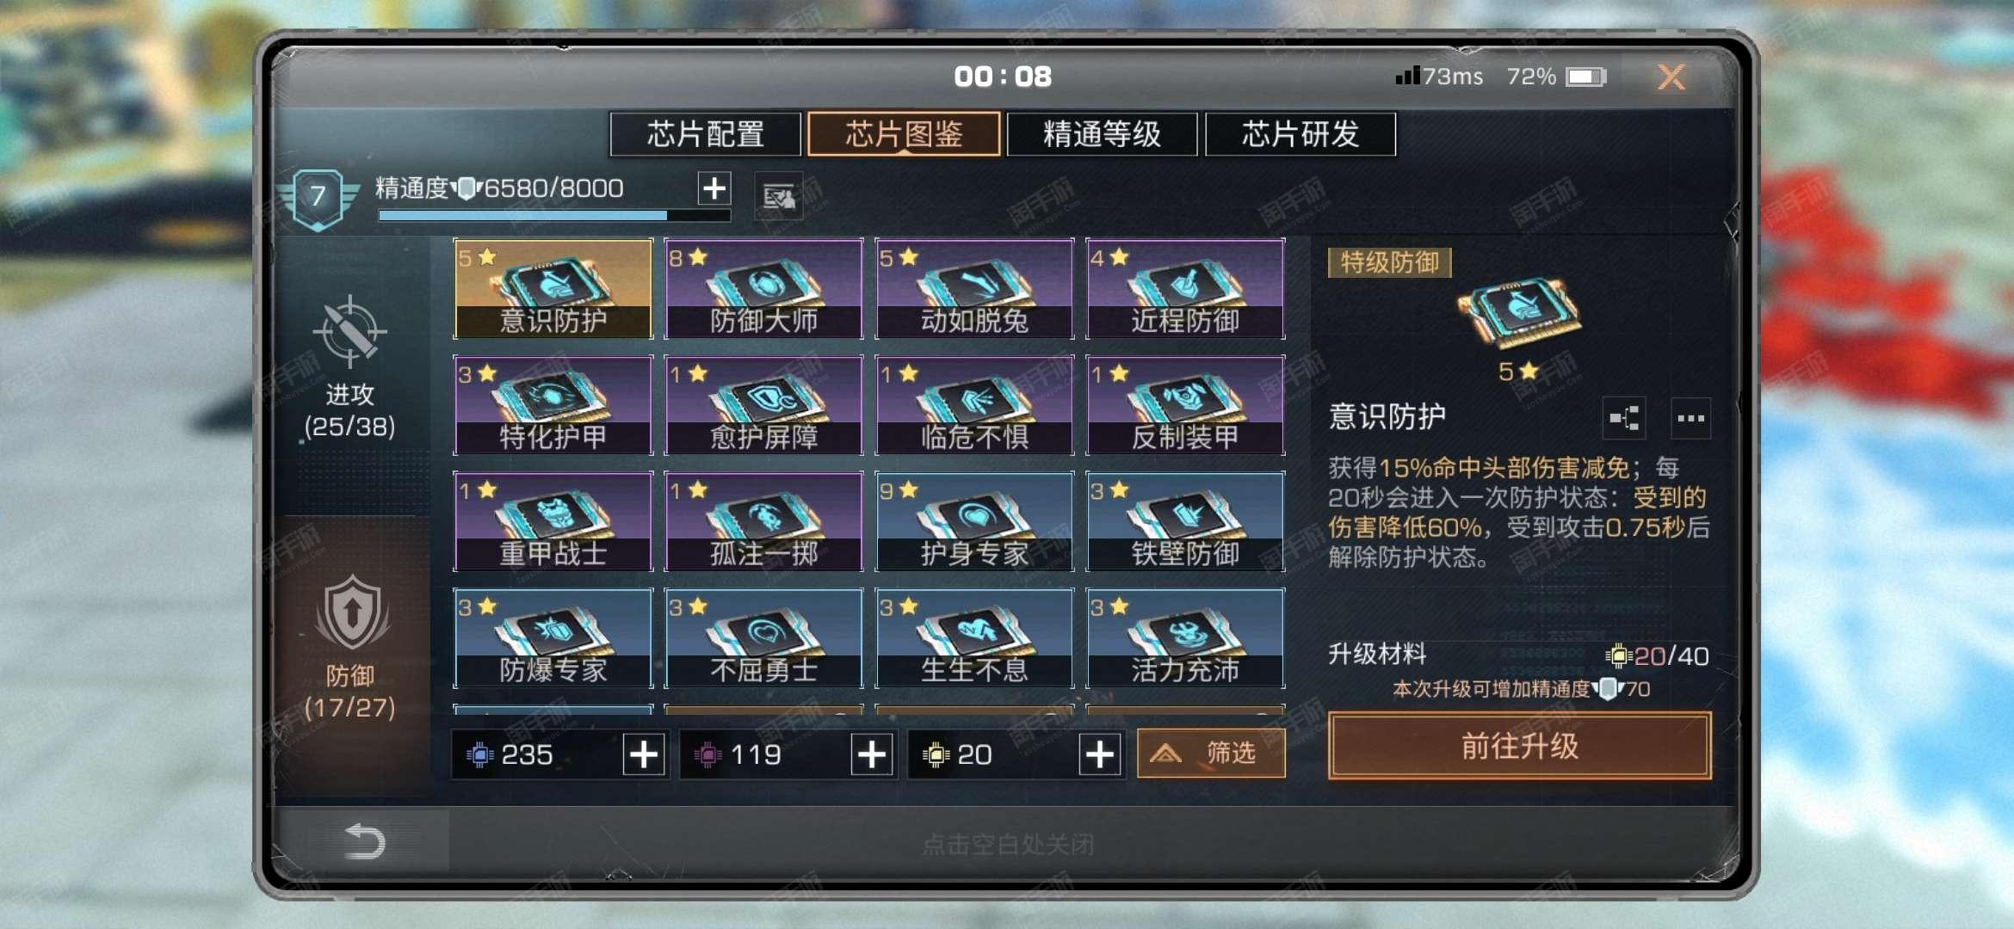Choose the 护身专家 9-star chip

pyautogui.click(x=974, y=521)
